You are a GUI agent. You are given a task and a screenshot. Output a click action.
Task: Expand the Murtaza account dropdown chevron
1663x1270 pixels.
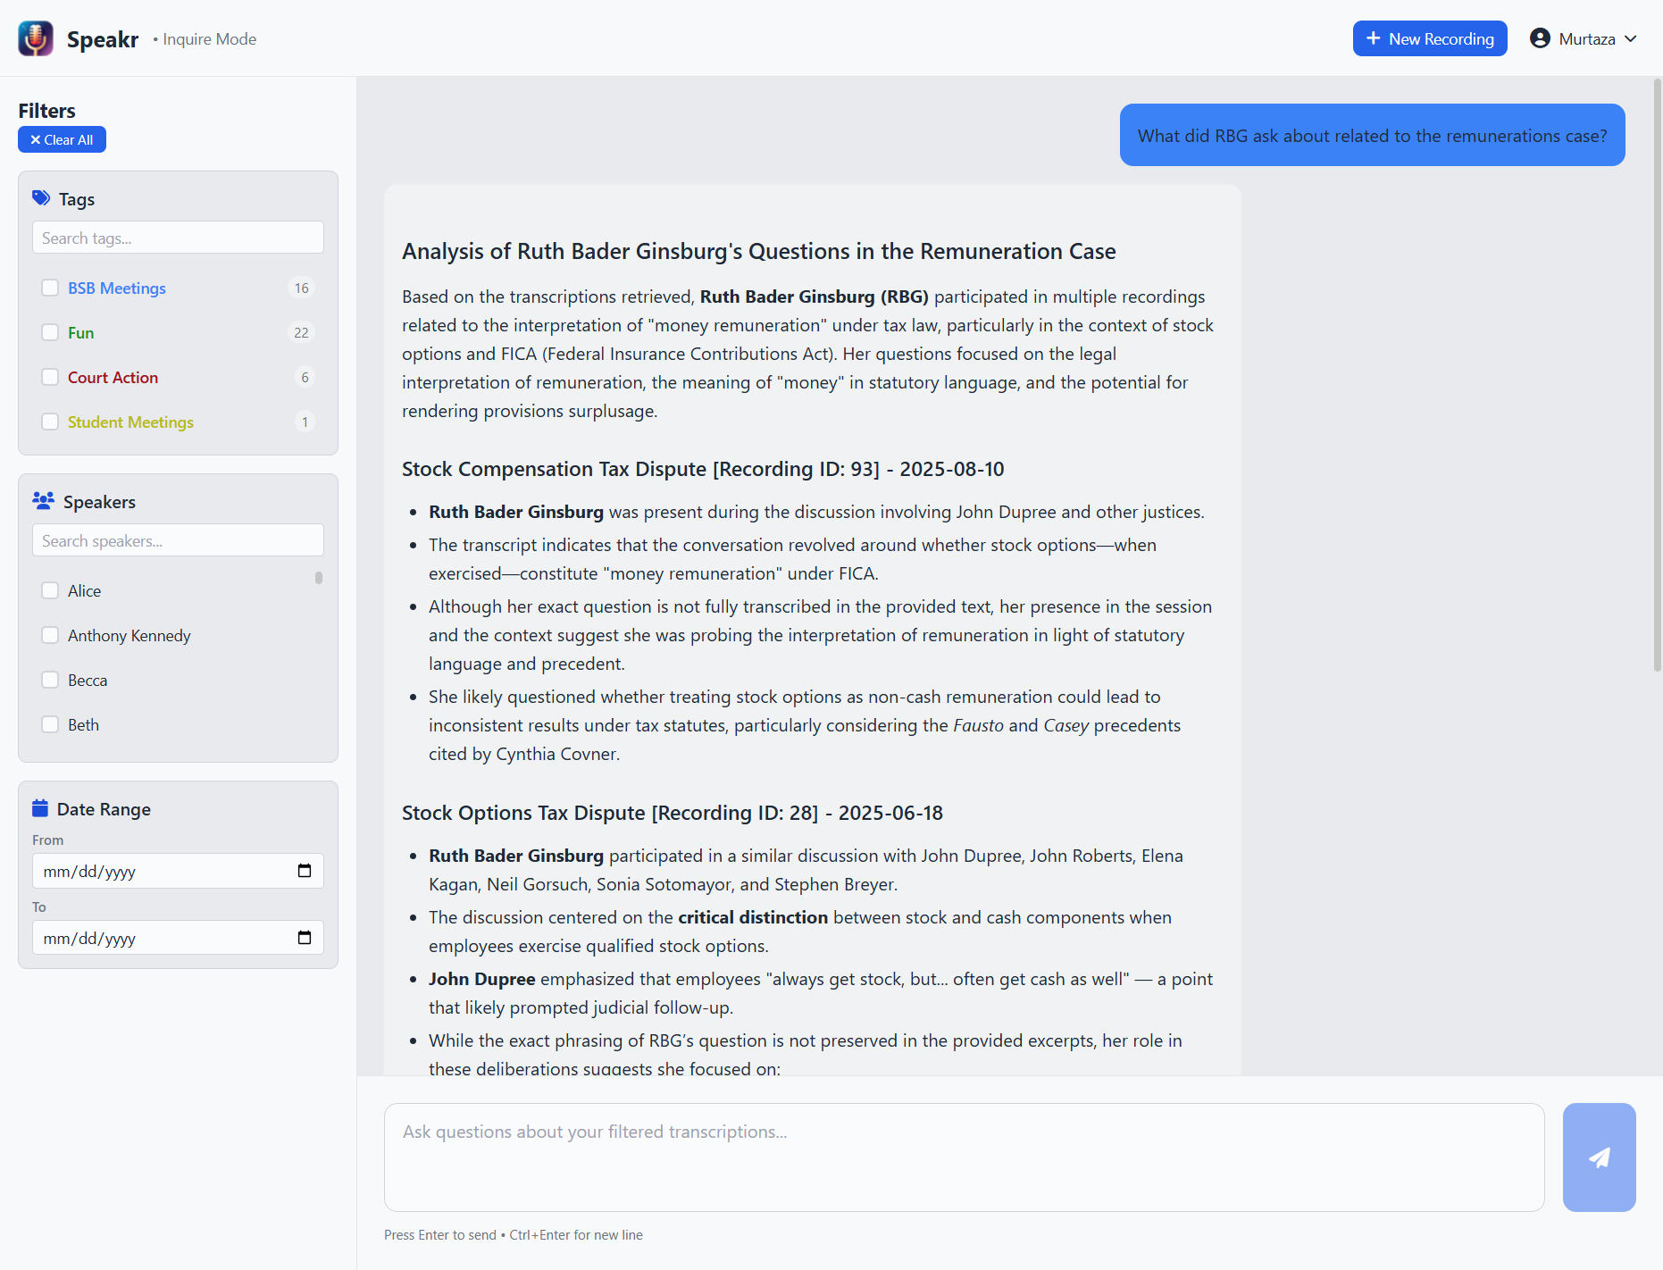pyautogui.click(x=1631, y=39)
